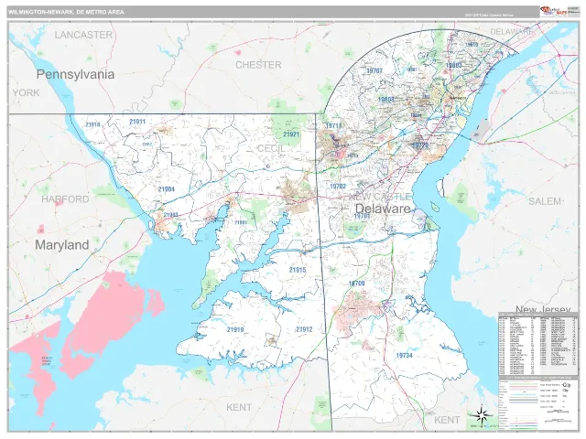Click the KENT county label in Maryland
Screen dimensions: 586x439
[239, 407]
